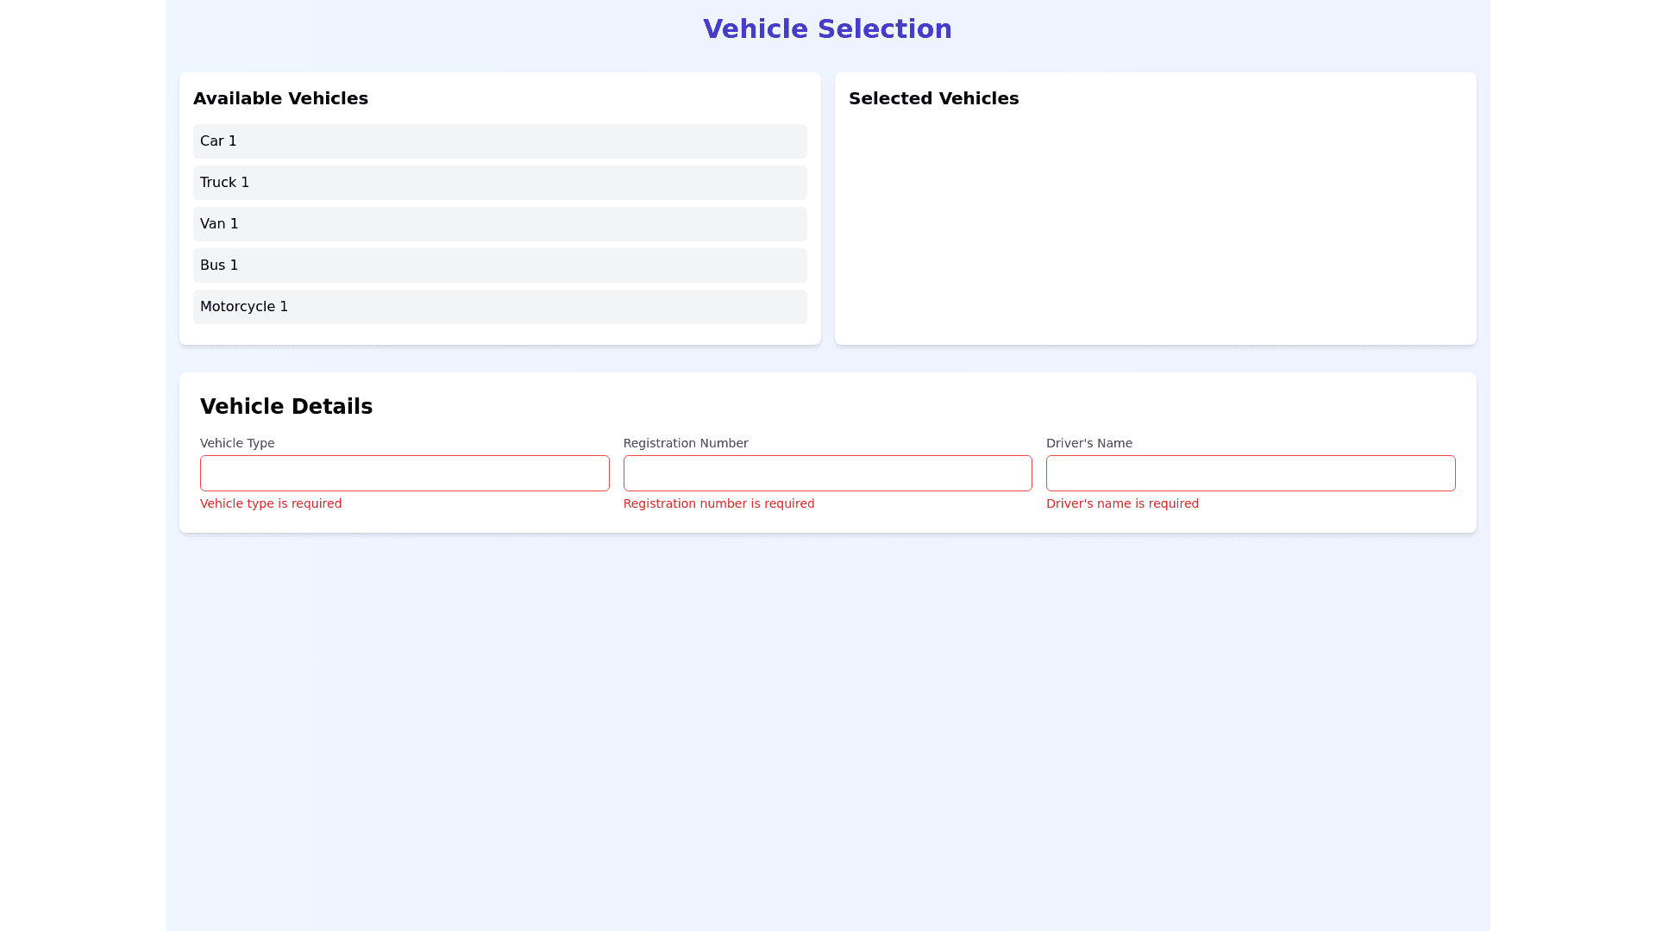This screenshot has height=931, width=1656.
Task: Click the Available Vehicles heading
Action: (x=280, y=98)
